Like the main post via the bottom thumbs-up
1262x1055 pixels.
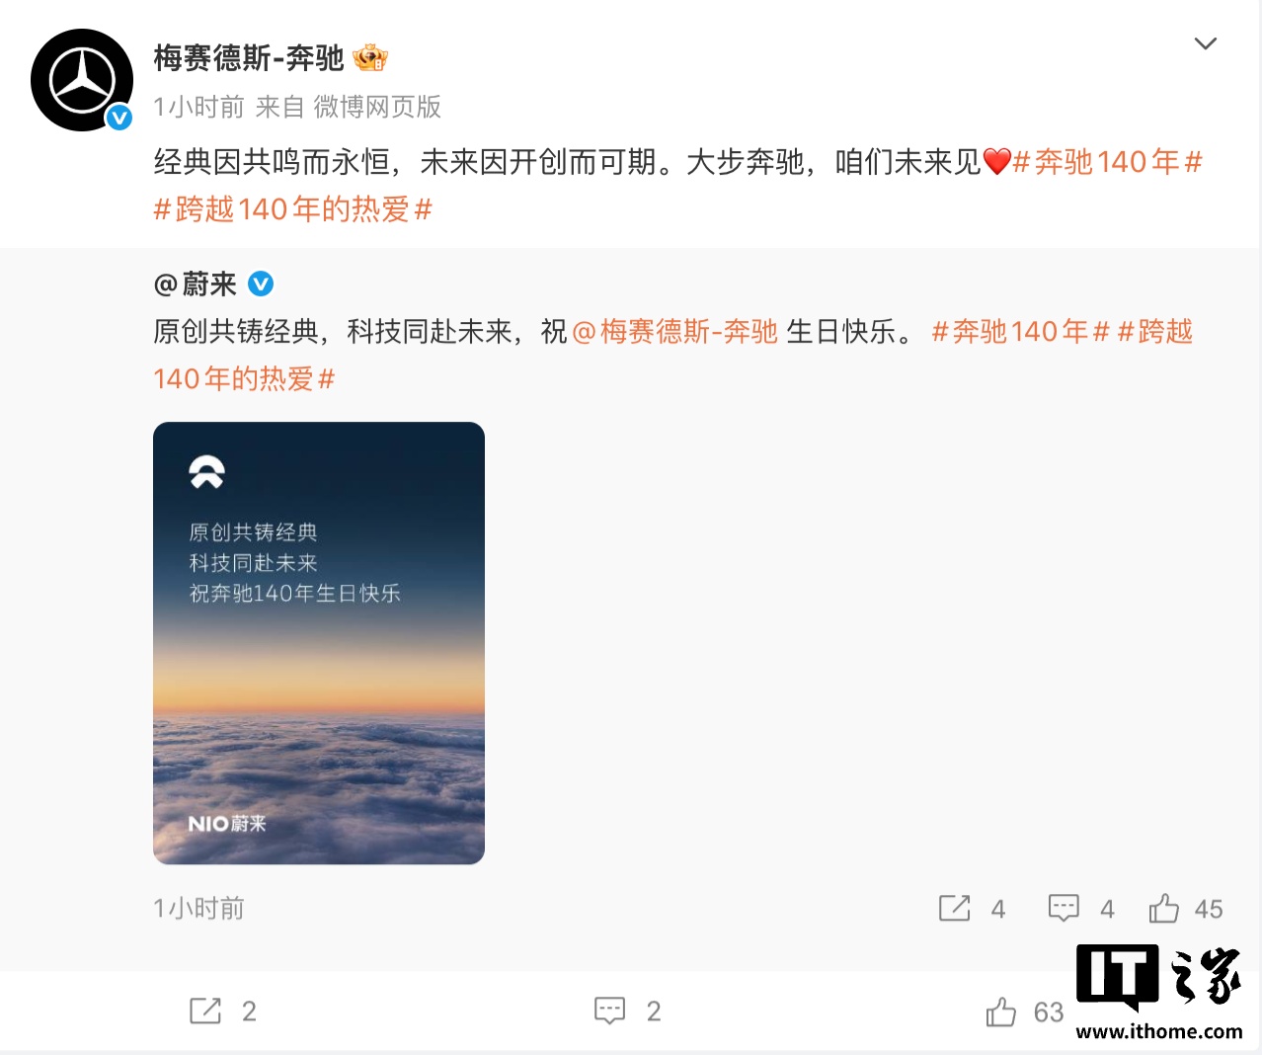coord(1000,1012)
